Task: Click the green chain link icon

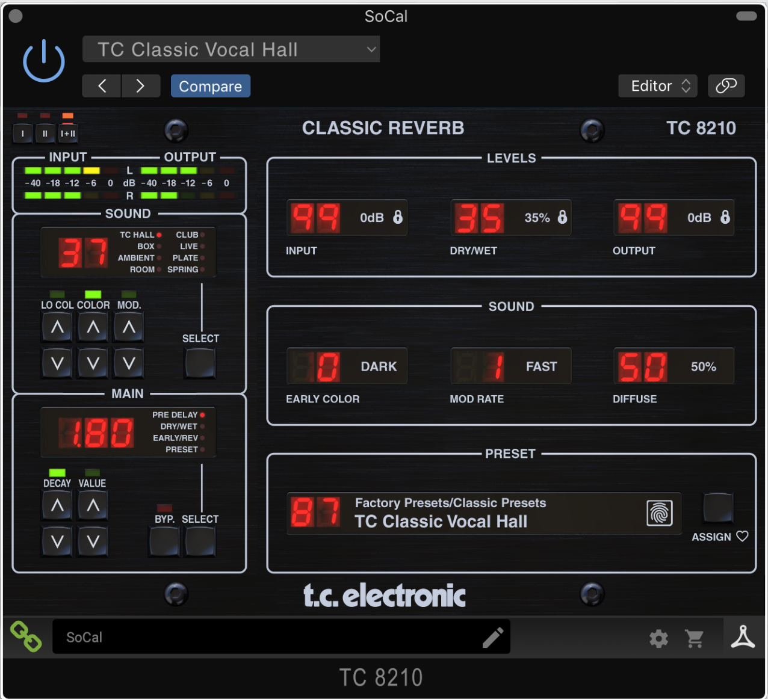Action: tap(26, 636)
